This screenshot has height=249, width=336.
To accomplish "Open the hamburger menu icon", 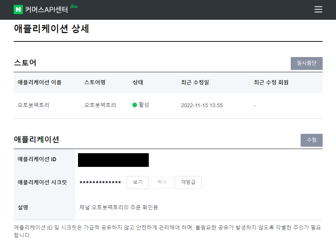I will 318,10.
